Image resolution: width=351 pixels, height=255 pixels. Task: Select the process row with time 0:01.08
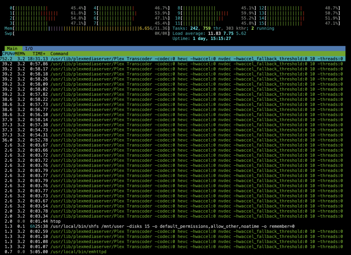pyautogui.click(x=173, y=242)
